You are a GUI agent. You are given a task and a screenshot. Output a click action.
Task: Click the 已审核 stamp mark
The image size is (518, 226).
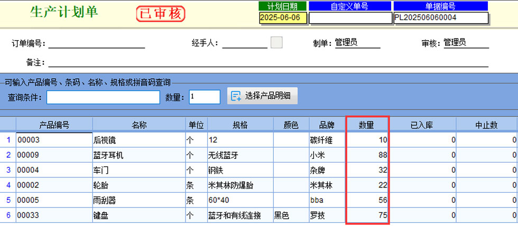pos(161,14)
